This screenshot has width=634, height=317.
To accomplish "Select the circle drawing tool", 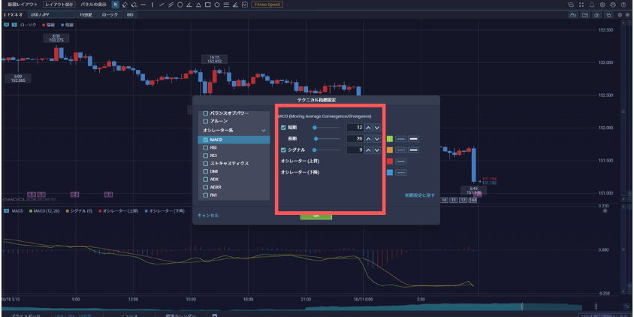I will coord(180,5).
